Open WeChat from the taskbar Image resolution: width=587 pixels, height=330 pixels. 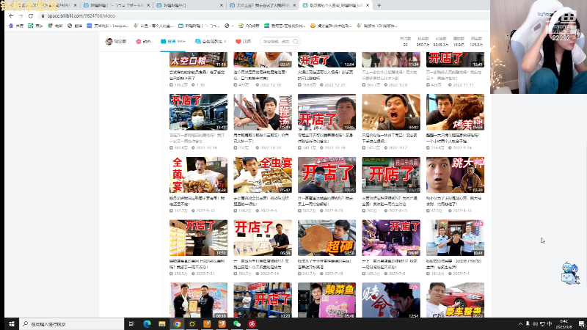pyautogui.click(x=237, y=324)
